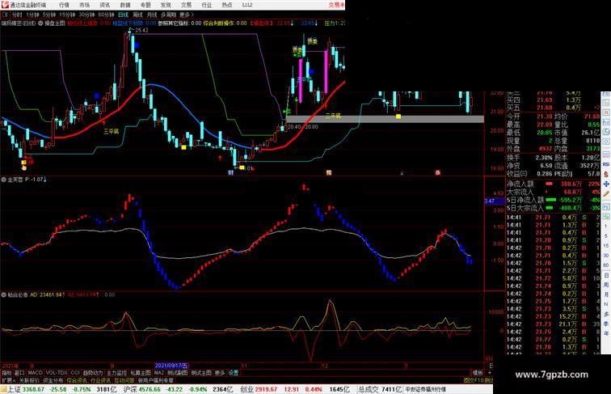
Task: Select the MA2 indicator tab
Action: click(x=159, y=373)
